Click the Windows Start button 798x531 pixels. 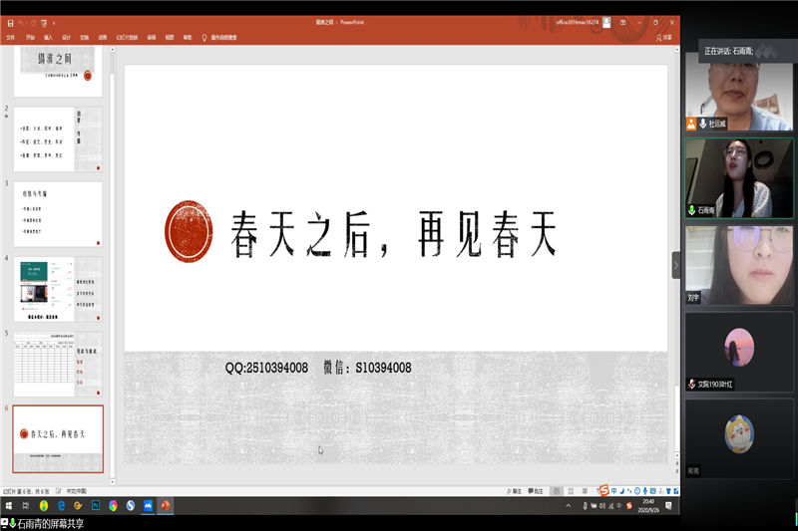9,506
